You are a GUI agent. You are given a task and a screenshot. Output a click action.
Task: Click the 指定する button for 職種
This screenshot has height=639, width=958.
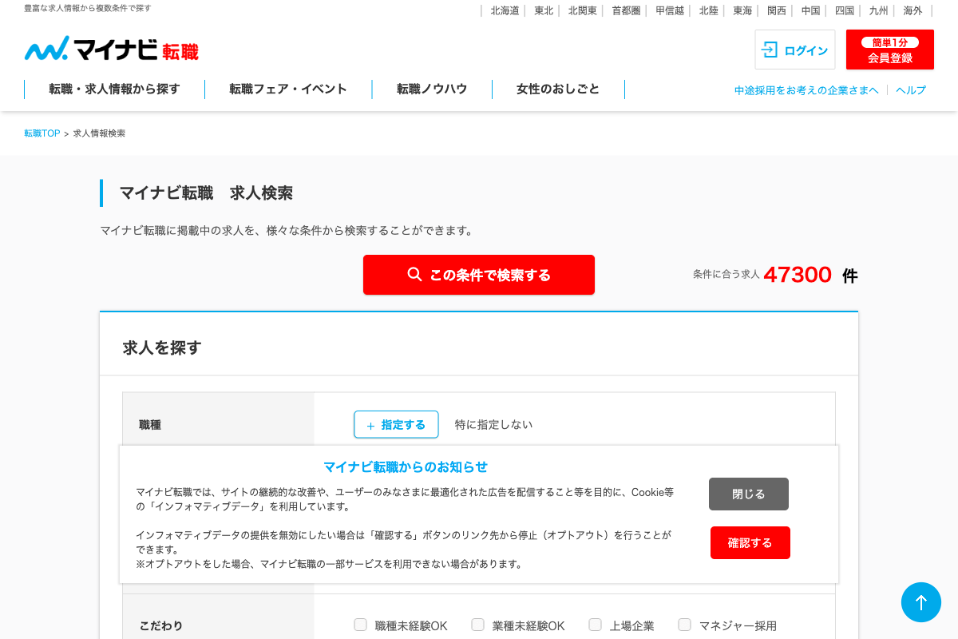coord(396,425)
